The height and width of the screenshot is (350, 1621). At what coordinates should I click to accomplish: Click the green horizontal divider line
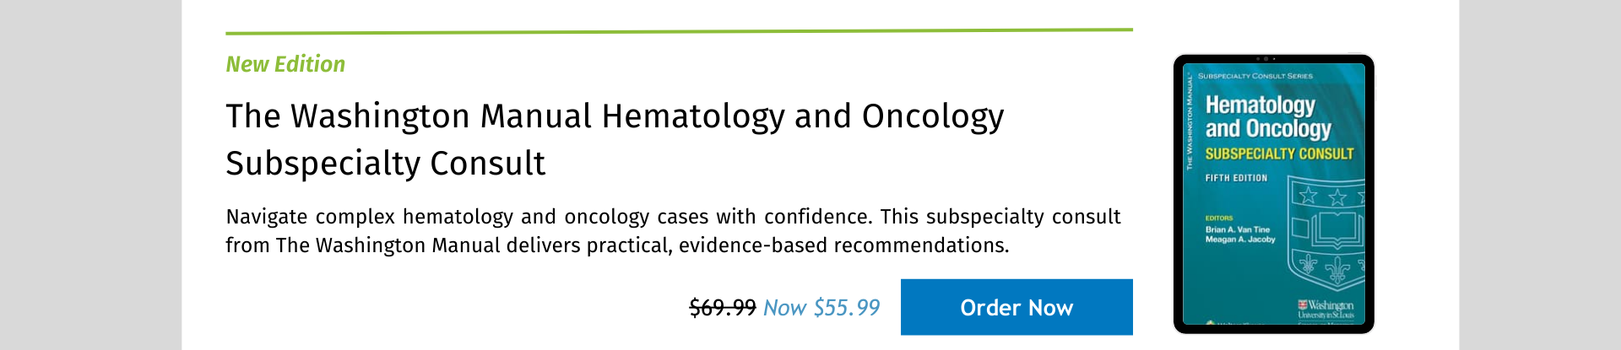click(x=679, y=31)
